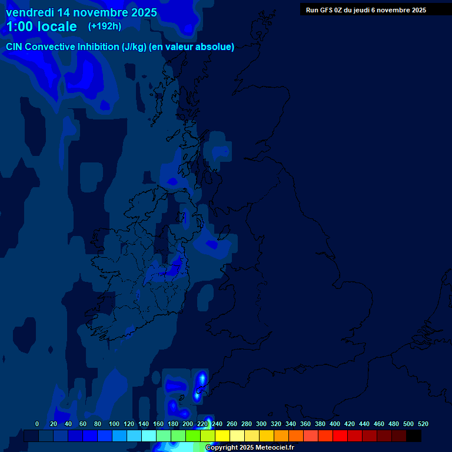Click the Run GFS 0Z header banner
Viewport: 452px width, 452px height.
click(x=366, y=9)
